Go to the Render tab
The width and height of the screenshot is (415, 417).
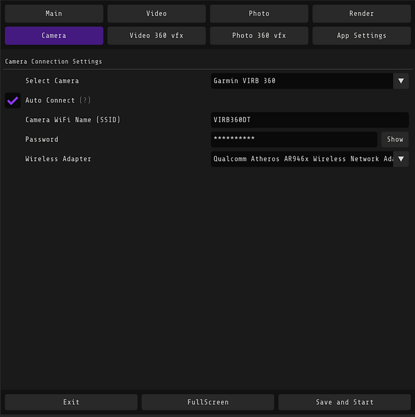pos(362,13)
